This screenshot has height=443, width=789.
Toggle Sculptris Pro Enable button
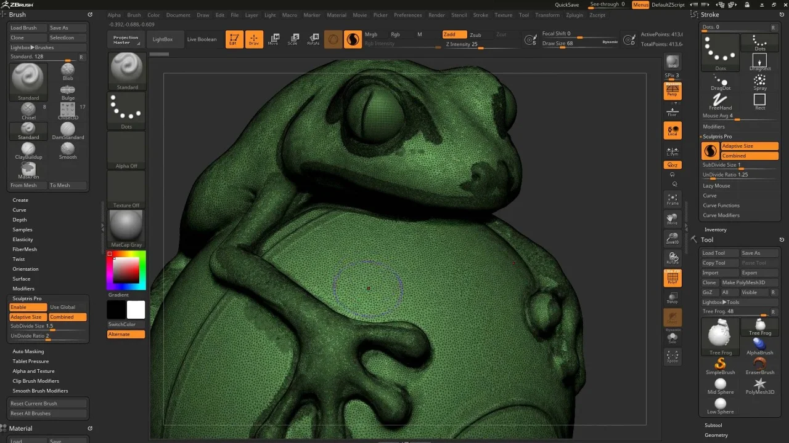[28, 307]
